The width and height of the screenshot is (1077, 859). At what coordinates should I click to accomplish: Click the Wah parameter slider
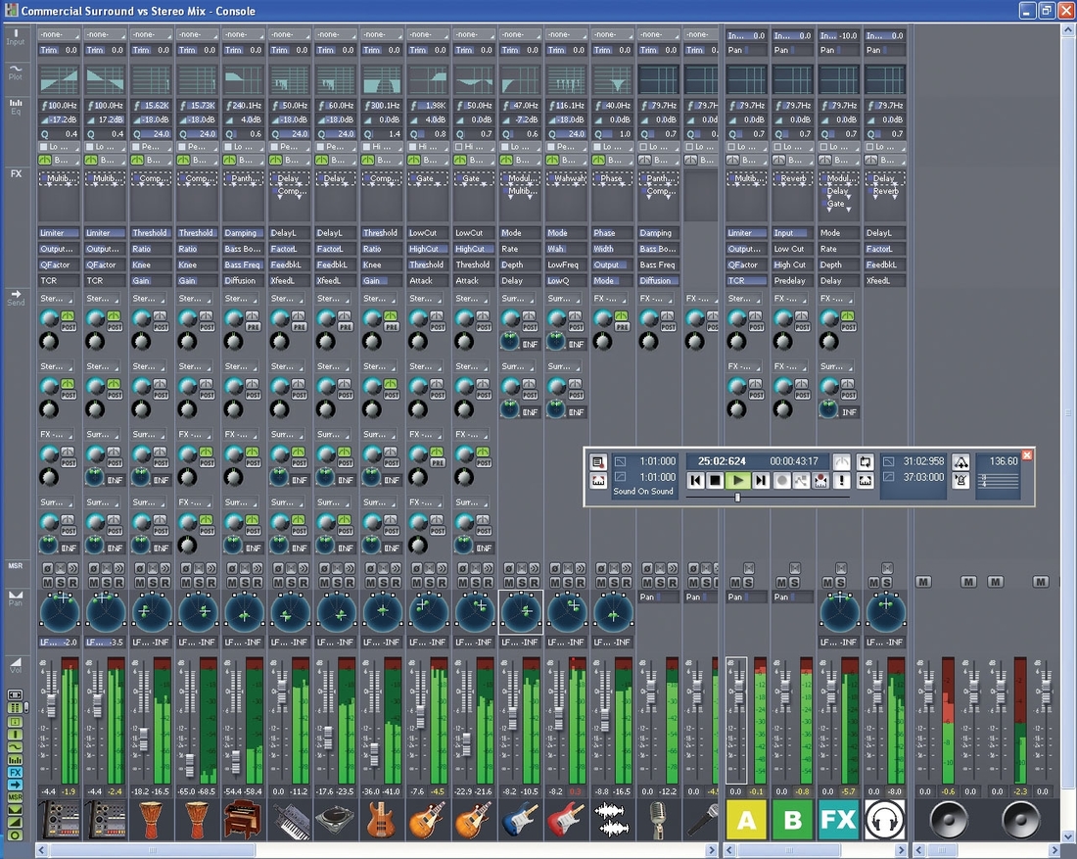(566, 249)
